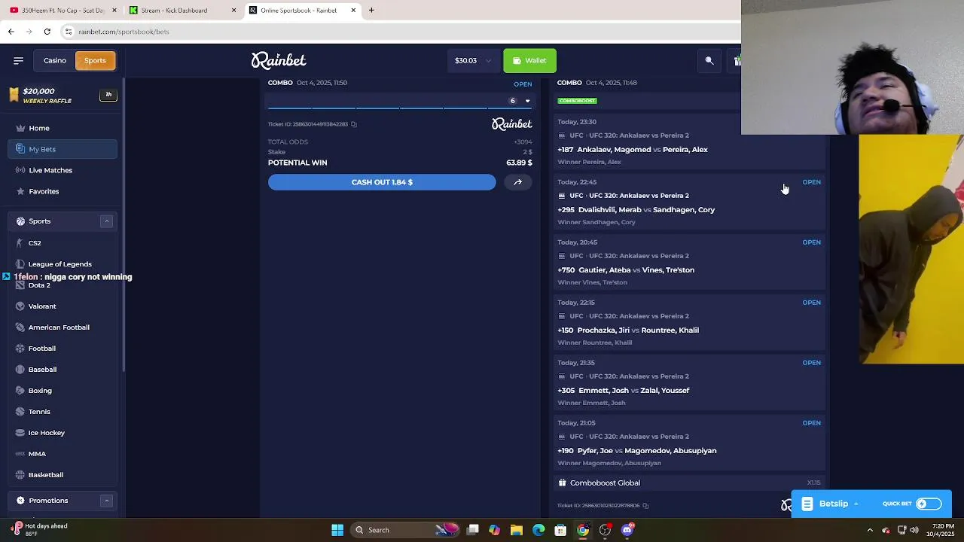Toggle the Quick Bet switch
Image resolution: width=964 pixels, height=542 pixels.
click(929, 504)
